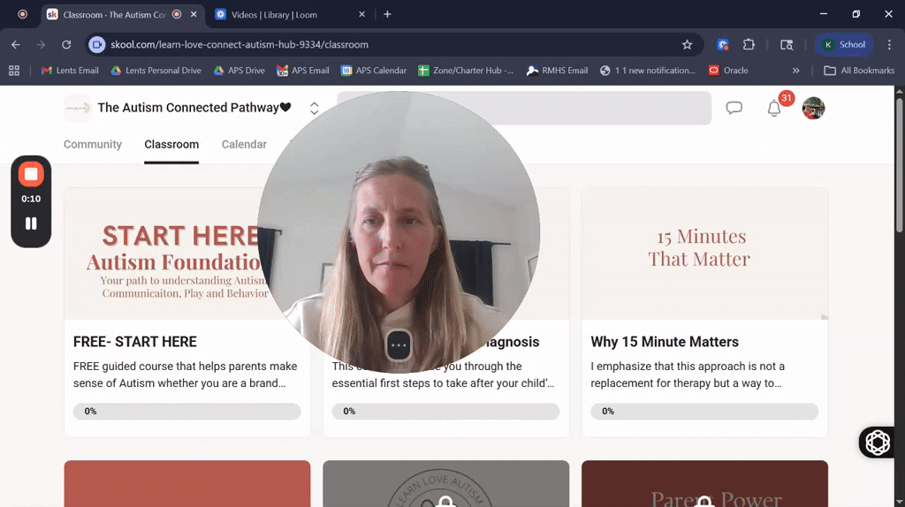905x507 pixels.
Task: Expand the community switcher chevrons
Action: (314, 108)
